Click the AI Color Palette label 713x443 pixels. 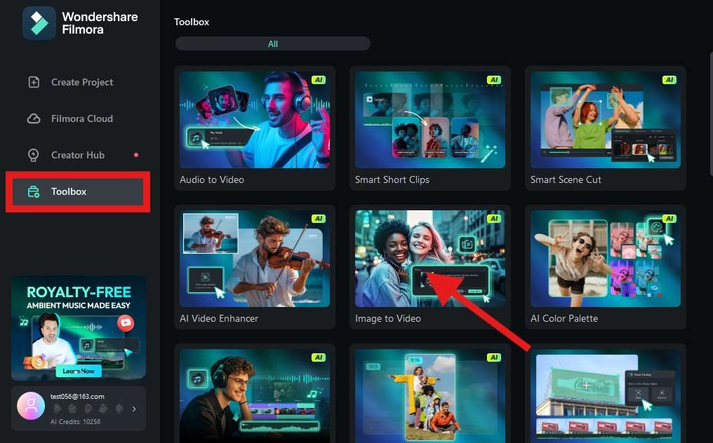coord(564,318)
